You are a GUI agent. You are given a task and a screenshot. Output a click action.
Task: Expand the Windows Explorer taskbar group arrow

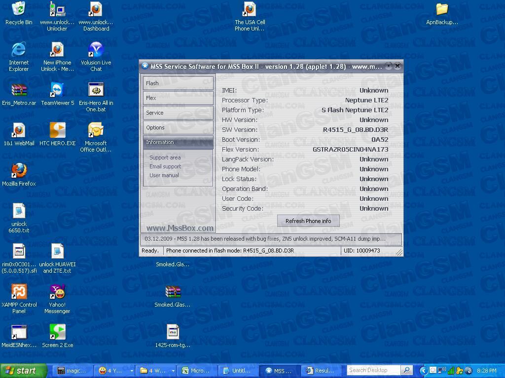coord(173,371)
